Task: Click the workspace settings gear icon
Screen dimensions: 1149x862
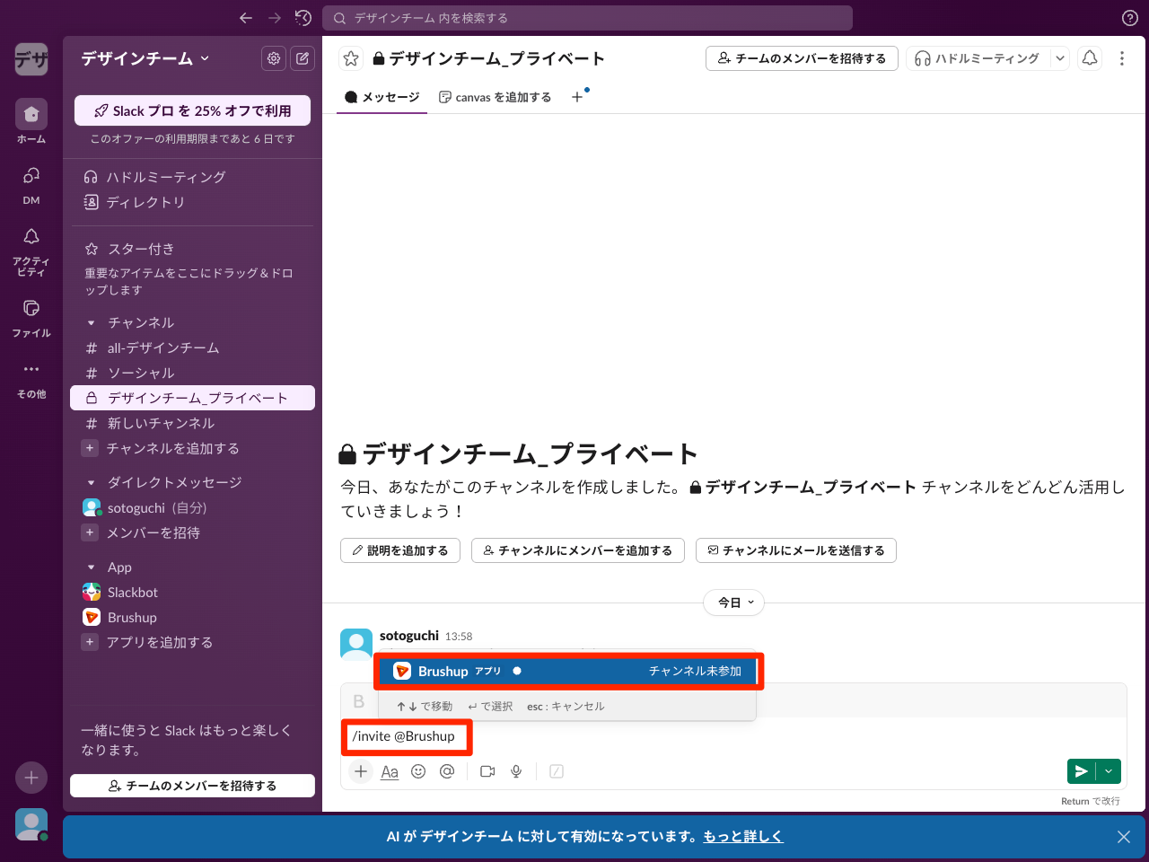Action: [274, 57]
